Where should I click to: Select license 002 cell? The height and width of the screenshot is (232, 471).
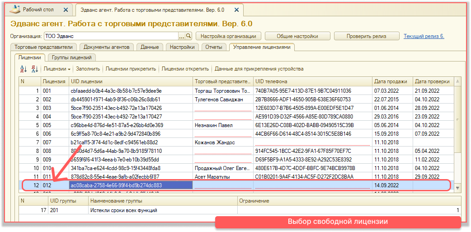(x=55, y=99)
